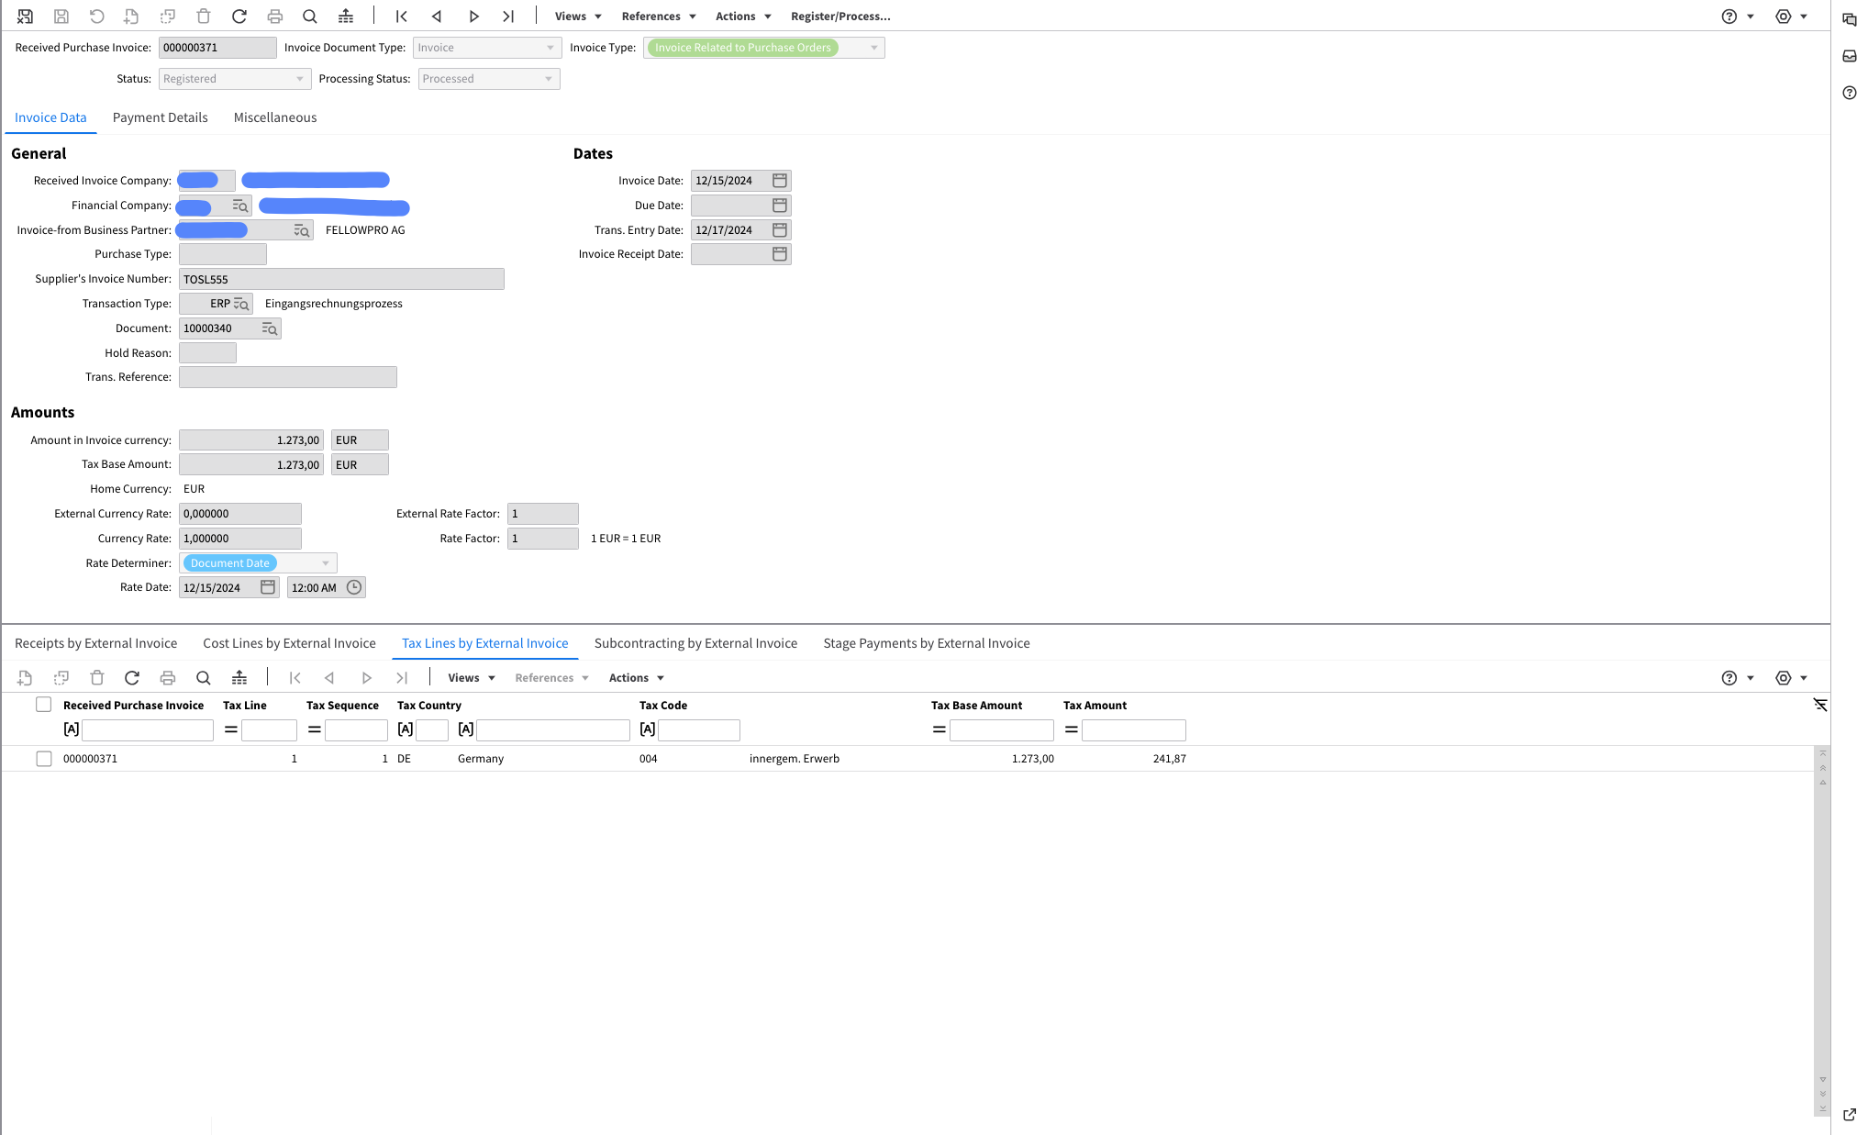Open the Actions menu in top toolbar

coord(743,17)
